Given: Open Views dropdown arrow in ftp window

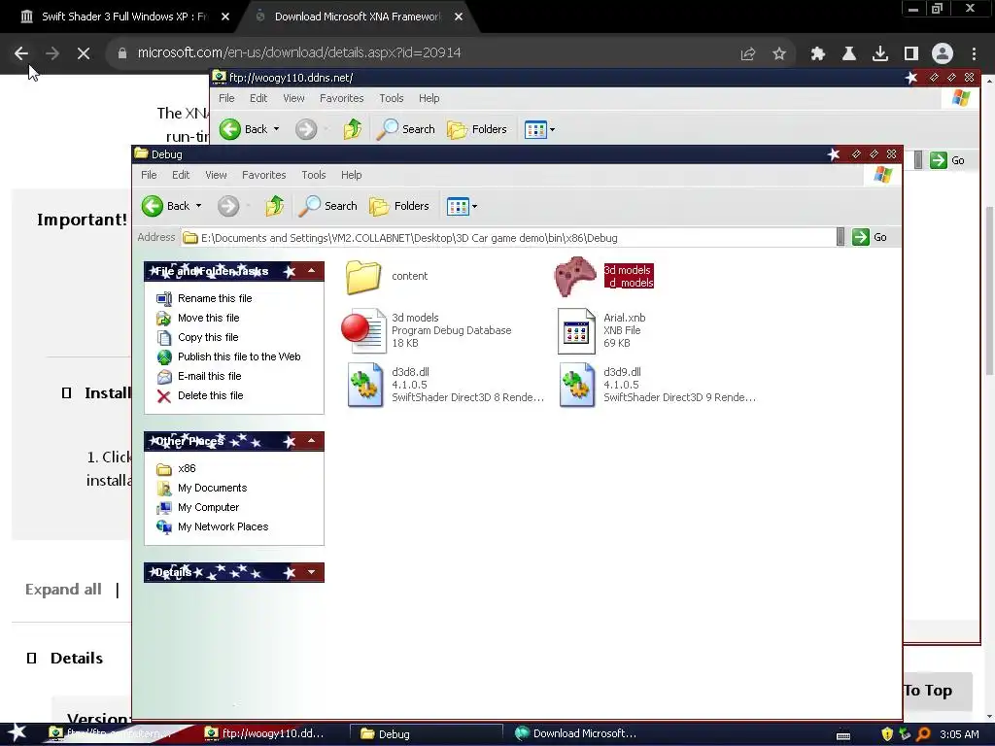Looking at the screenshot, I should tap(552, 129).
